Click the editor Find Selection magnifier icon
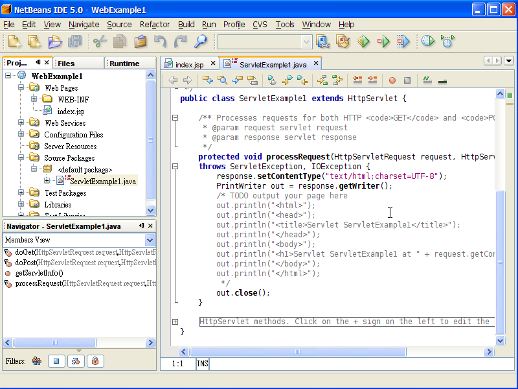 click(223, 80)
